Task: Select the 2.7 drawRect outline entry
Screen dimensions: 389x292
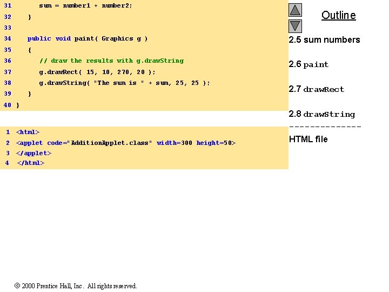Action: (316, 89)
